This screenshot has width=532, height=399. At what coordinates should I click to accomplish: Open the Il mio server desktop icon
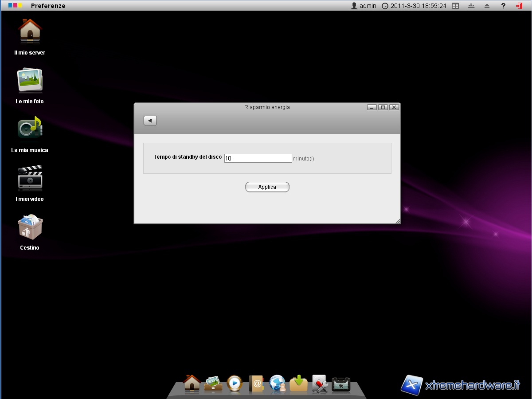30,32
